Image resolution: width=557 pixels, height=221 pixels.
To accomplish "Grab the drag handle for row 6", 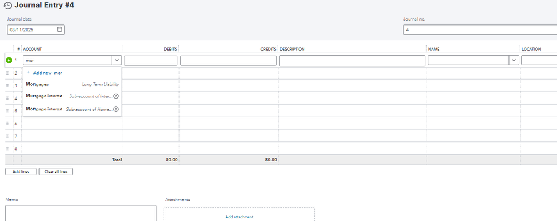I will coord(8,124).
